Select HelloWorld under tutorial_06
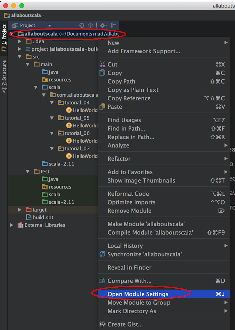 tap(85, 141)
